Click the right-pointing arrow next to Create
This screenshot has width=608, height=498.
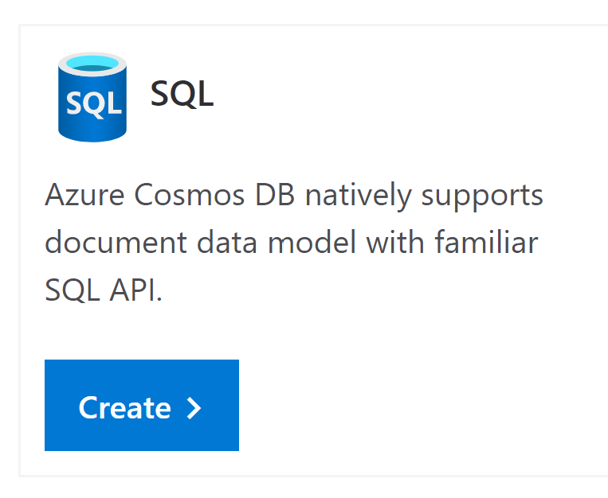pyautogui.click(x=194, y=408)
